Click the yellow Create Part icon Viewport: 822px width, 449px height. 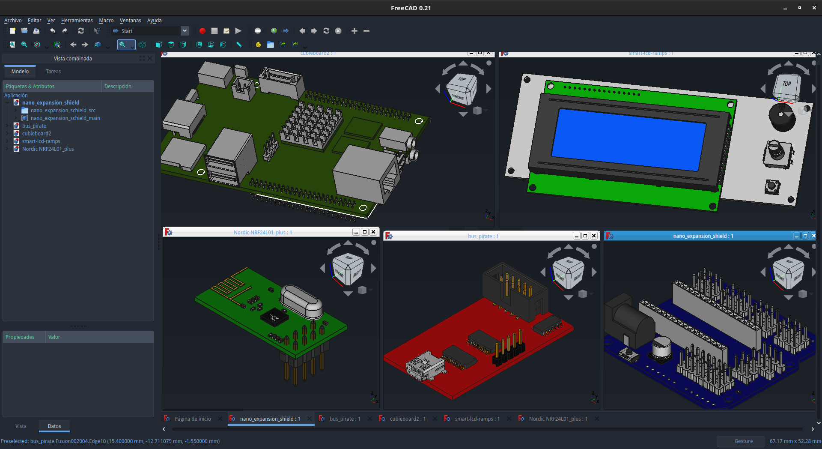click(x=258, y=45)
